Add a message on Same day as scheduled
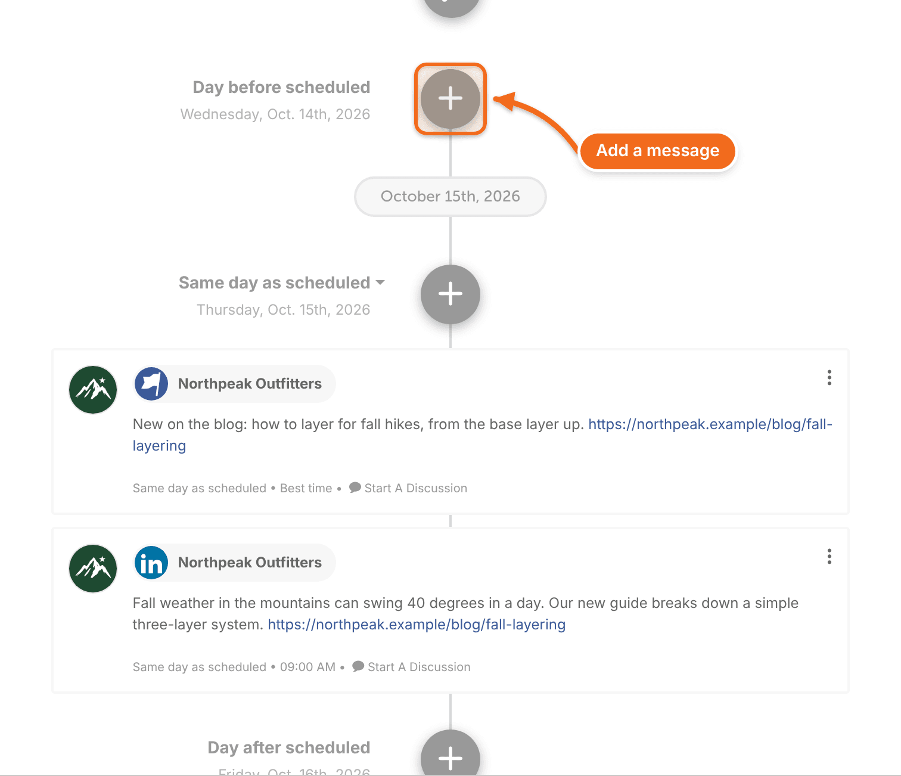The image size is (901, 776). (450, 294)
